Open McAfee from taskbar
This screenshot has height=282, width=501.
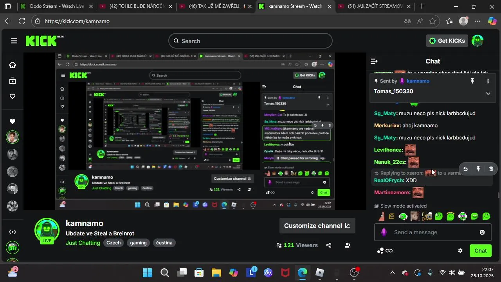(x=285, y=273)
